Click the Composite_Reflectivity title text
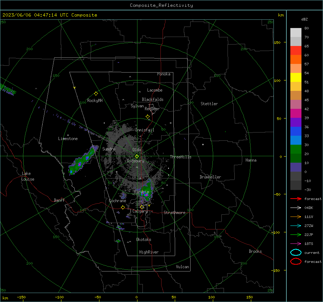This screenshot has width=323, height=302. tap(161, 5)
